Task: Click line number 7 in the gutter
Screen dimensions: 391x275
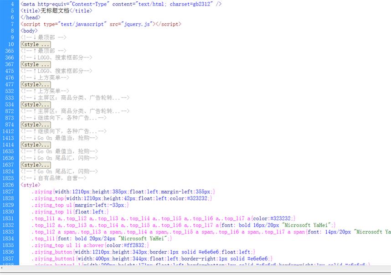Action: (12, 24)
